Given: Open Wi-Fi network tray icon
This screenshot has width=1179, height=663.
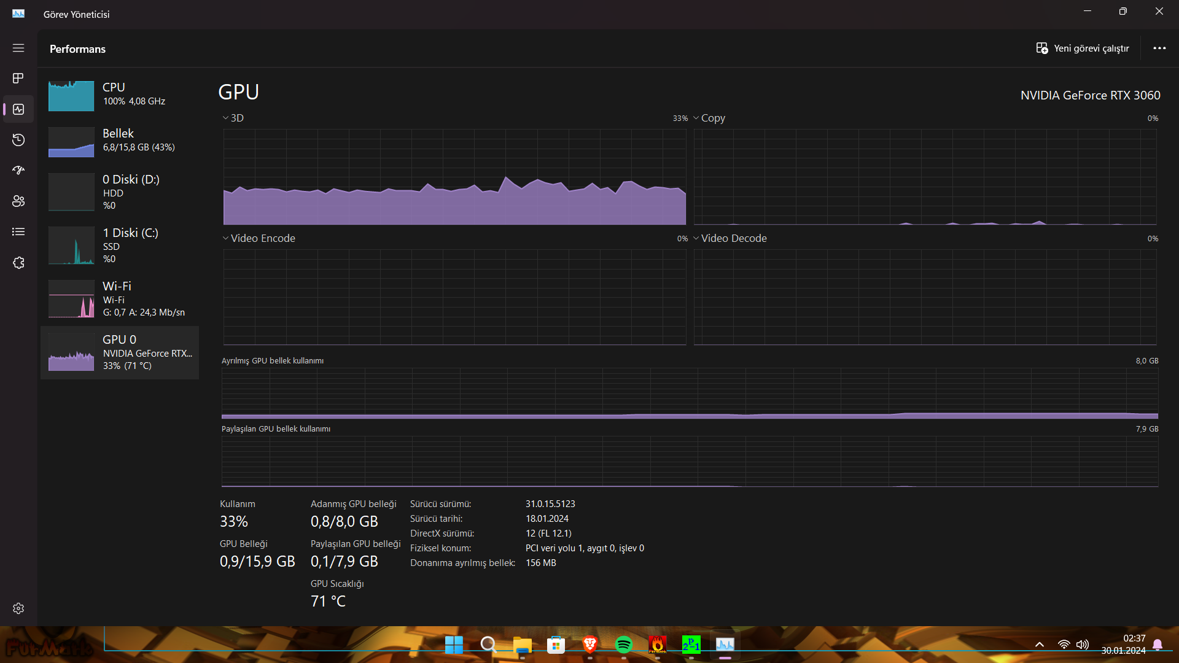Looking at the screenshot, I should (1064, 645).
